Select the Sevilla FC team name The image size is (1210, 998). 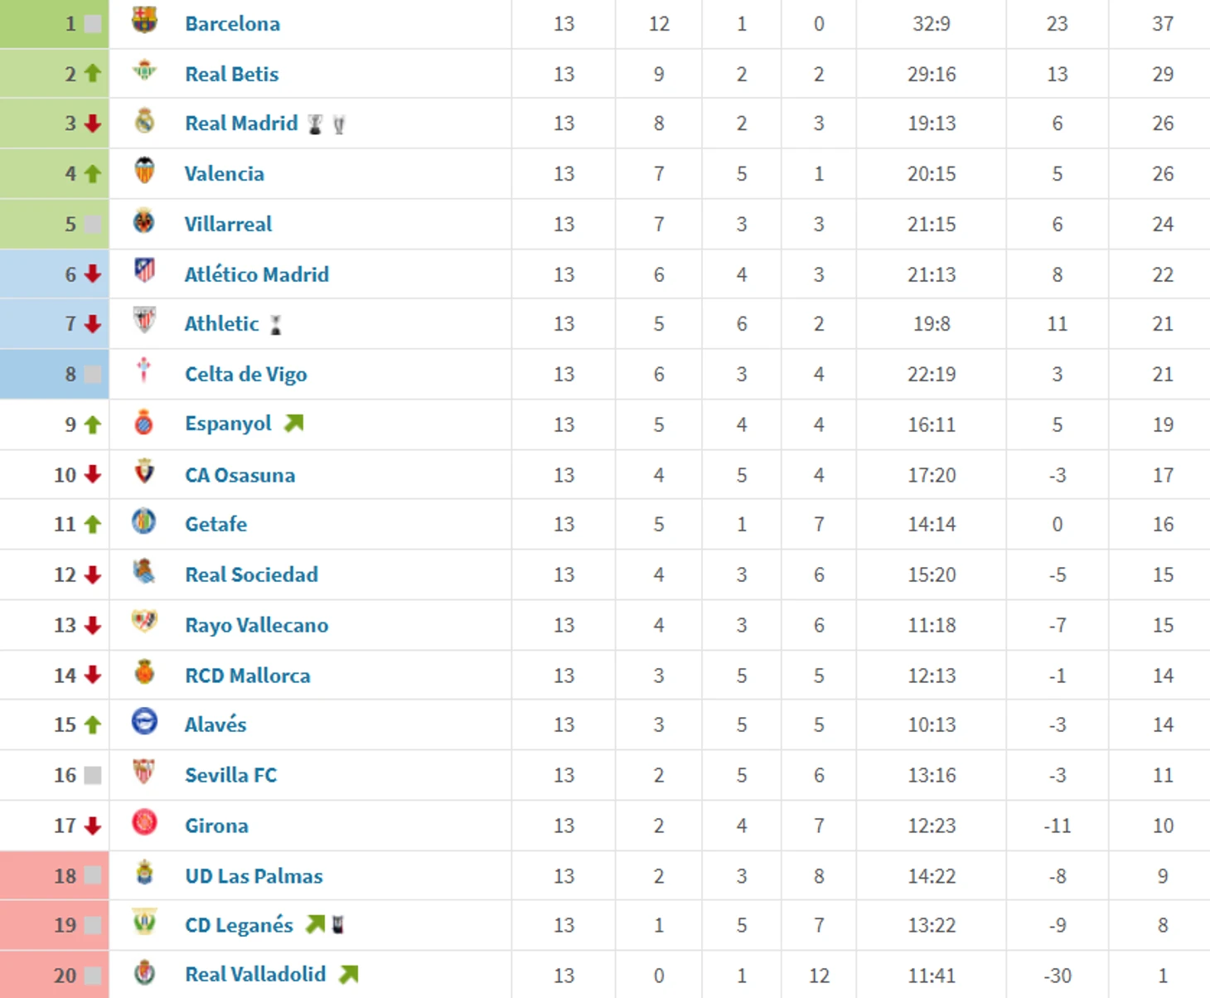pyautogui.click(x=230, y=775)
